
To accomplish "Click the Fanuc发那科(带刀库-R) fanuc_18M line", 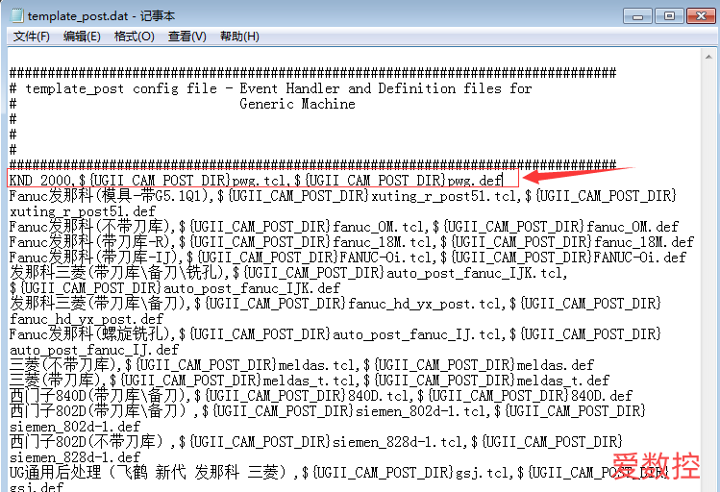I will coord(351,242).
